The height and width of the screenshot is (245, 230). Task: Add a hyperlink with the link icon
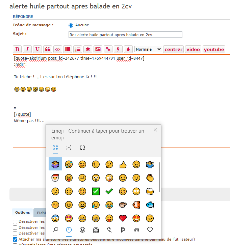108,49
